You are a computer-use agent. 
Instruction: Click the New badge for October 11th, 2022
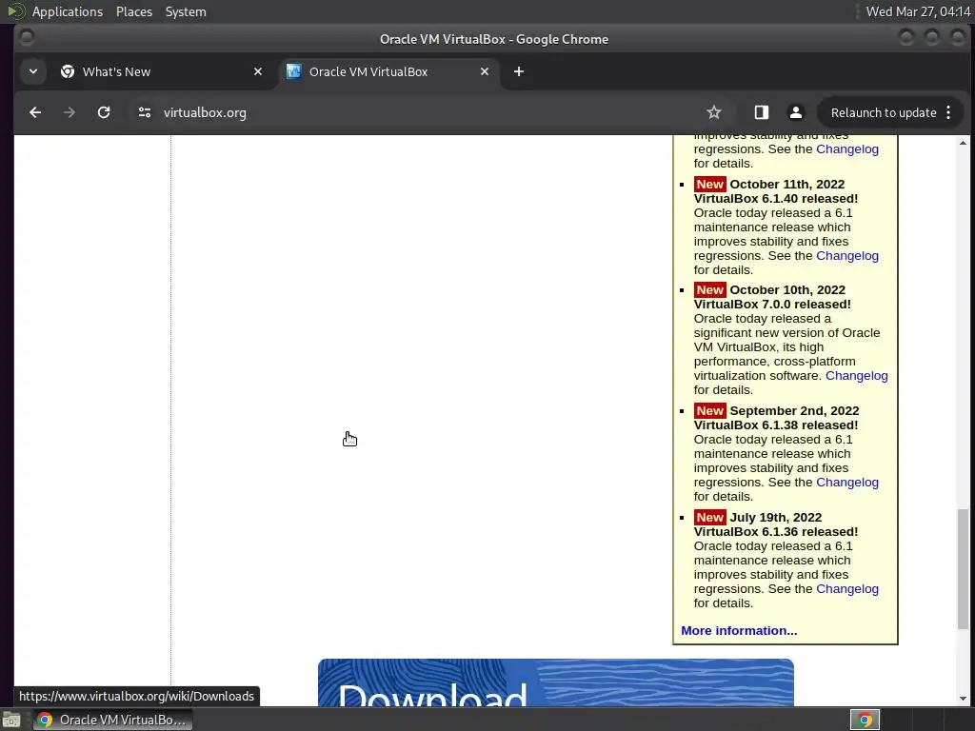[x=709, y=184]
